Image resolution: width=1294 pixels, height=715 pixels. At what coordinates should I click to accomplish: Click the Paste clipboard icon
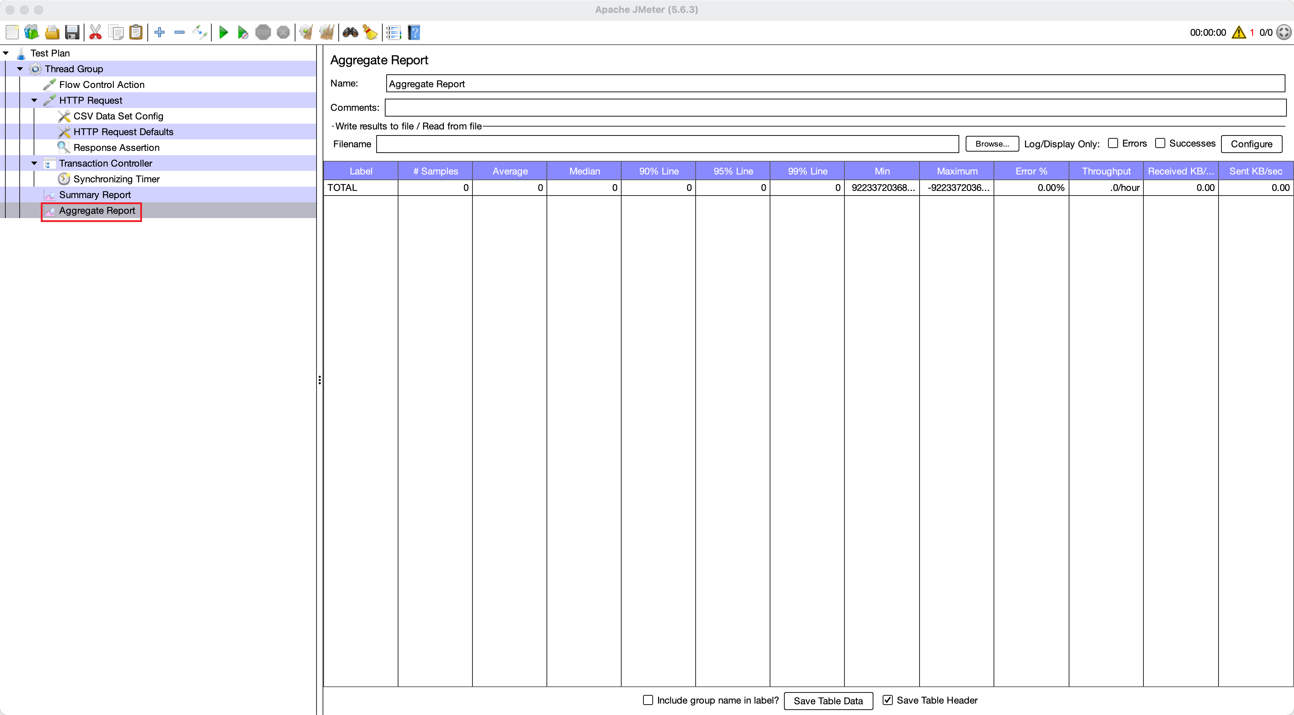136,33
